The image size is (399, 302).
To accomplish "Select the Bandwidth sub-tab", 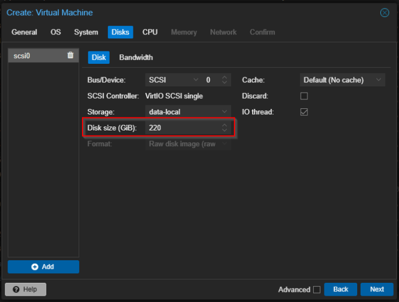I will (x=136, y=58).
